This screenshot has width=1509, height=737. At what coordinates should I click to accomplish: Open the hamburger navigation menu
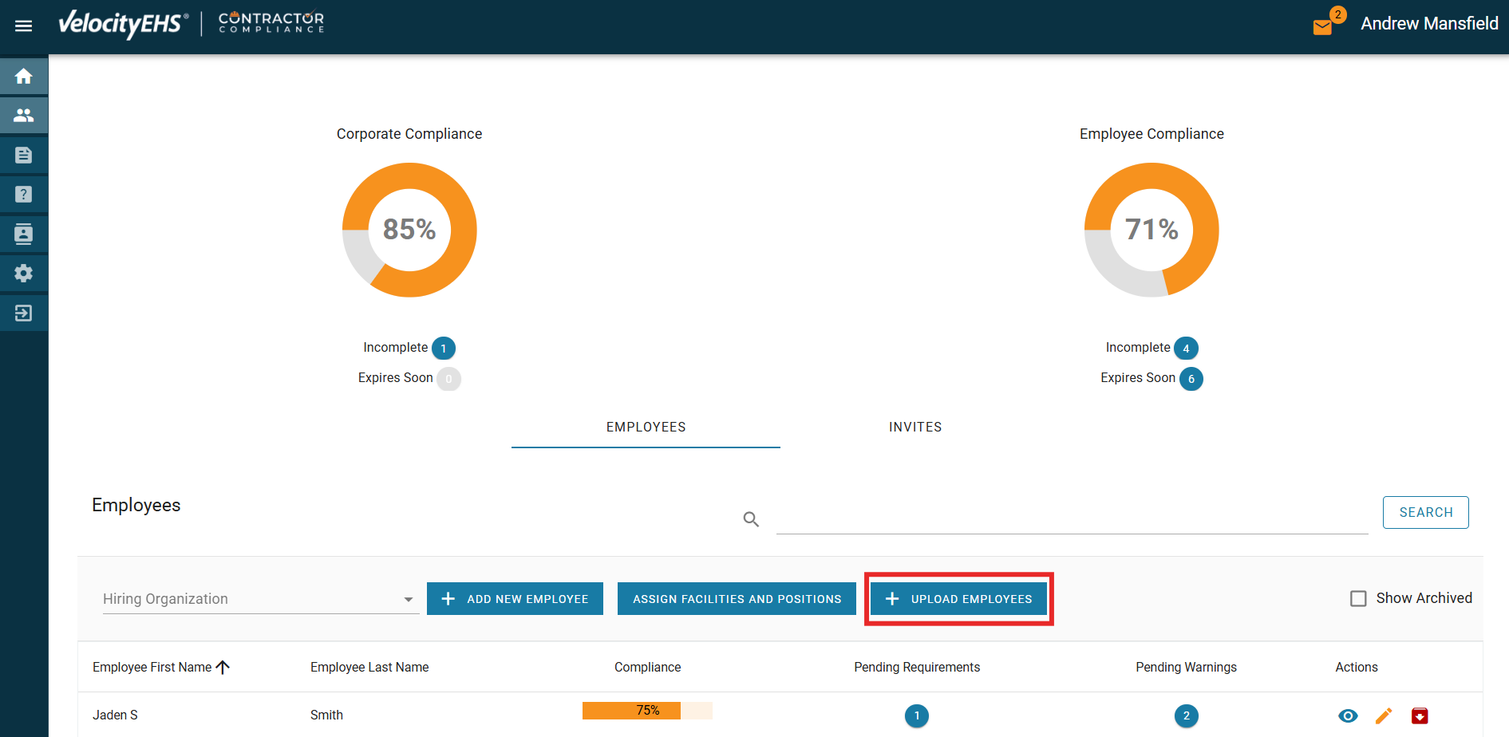pos(24,26)
